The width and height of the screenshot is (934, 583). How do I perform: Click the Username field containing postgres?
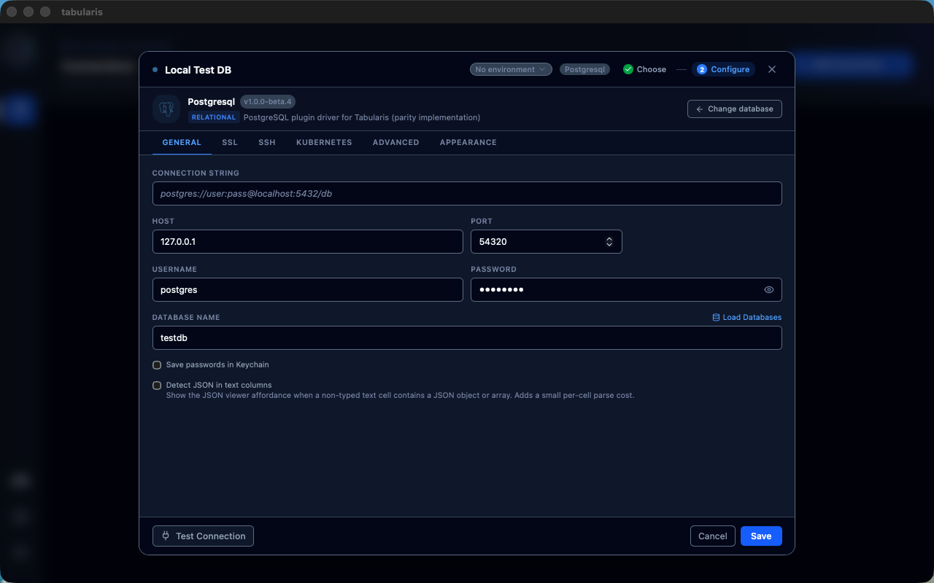[308, 290]
